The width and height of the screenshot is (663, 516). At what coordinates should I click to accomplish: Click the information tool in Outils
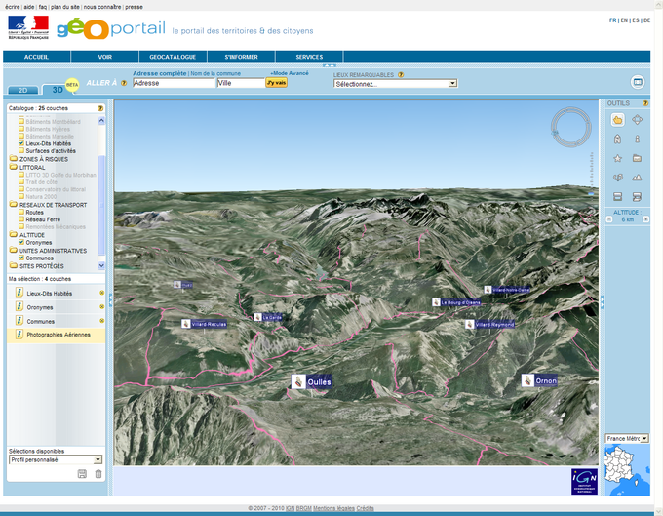(x=637, y=139)
